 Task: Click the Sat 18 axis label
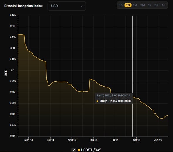coord(137,140)
